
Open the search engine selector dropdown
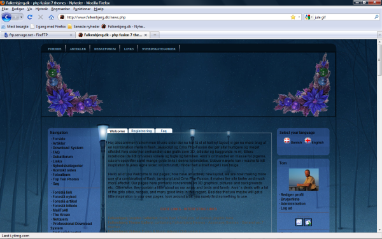[x=309, y=17]
